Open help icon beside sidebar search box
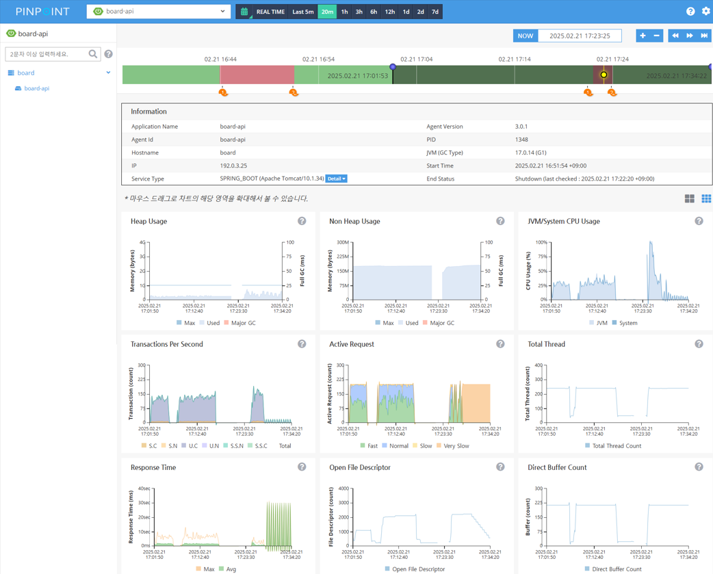713x574 pixels. coord(108,54)
